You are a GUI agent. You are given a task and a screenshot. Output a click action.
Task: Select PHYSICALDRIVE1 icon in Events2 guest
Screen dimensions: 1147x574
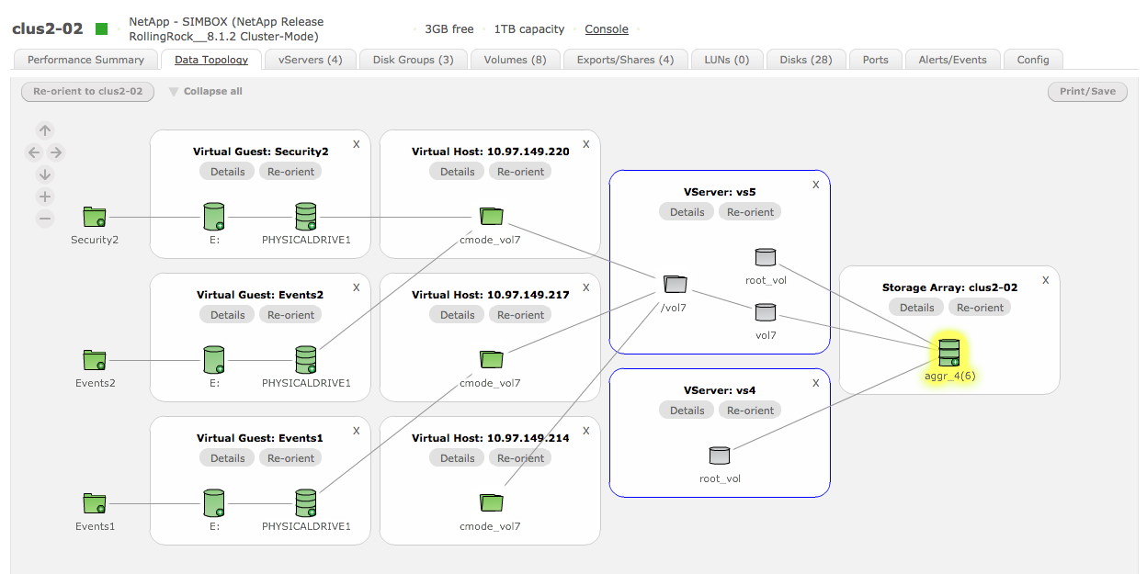tap(306, 360)
